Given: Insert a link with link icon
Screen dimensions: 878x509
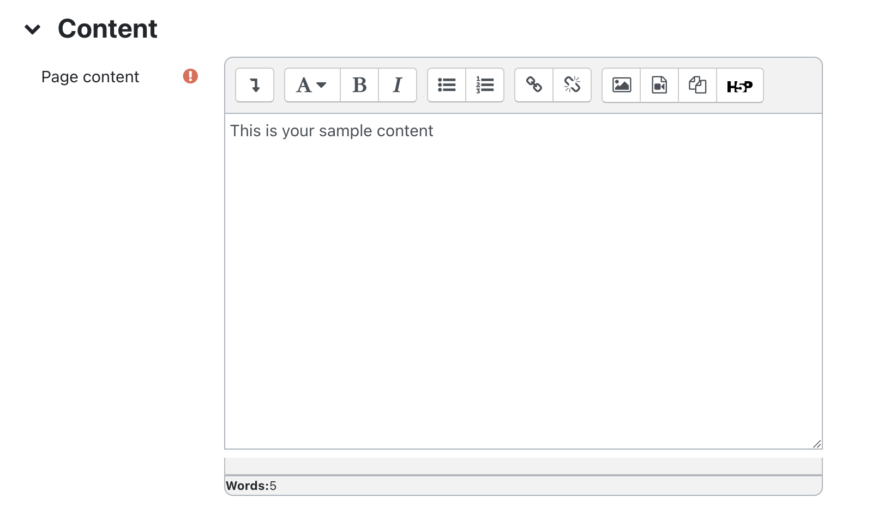Looking at the screenshot, I should pyautogui.click(x=534, y=85).
